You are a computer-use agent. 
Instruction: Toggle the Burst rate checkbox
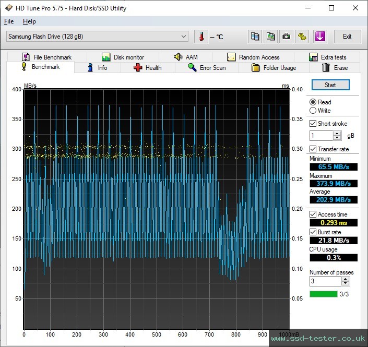coord(313,232)
